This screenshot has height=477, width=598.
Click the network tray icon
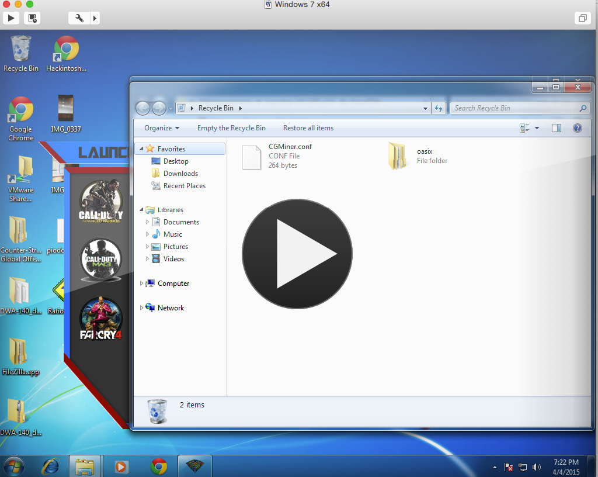point(523,466)
